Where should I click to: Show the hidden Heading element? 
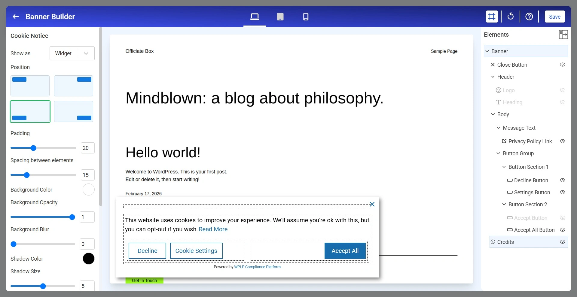coord(563,102)
